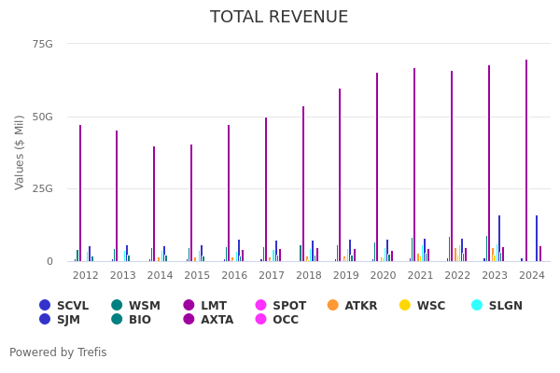The height and width of the screenshot is (373, 560).
Task: Click the SLGN cyan legend dot
Action: pos(477,306)
